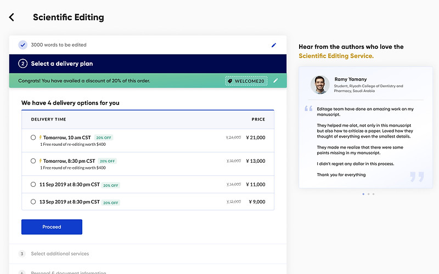
Task: Go back using the left arrow icon
Action: pos(12,18)
